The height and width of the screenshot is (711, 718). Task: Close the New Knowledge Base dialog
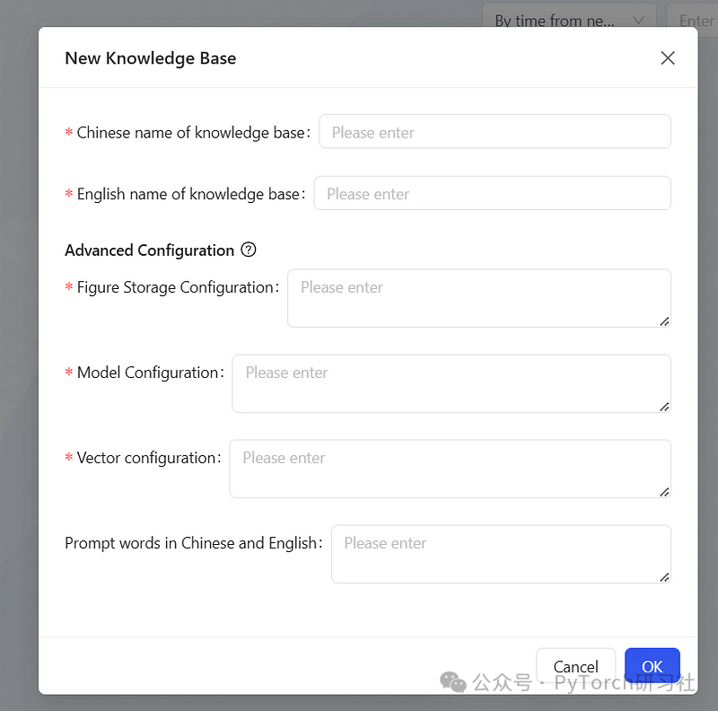point(668,58)
